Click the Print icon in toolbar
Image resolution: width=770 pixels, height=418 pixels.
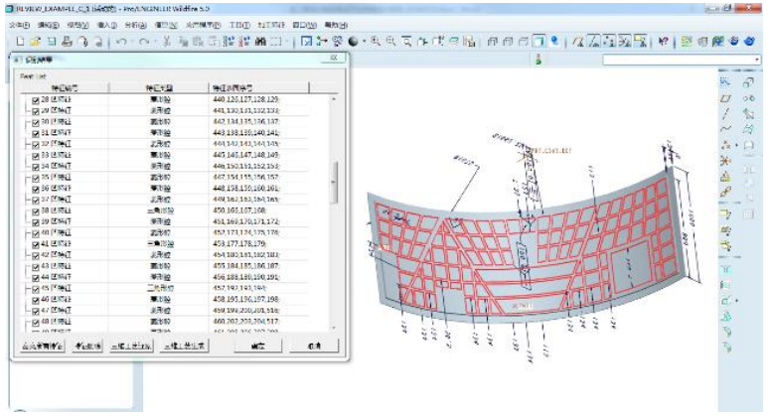(x=67, y=42)
